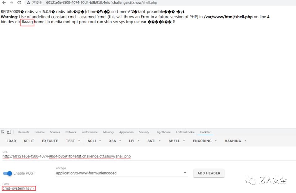Toggle the DevTools device toolbar icon
Viewport: 296px width, 193px height.
[9, 132]
